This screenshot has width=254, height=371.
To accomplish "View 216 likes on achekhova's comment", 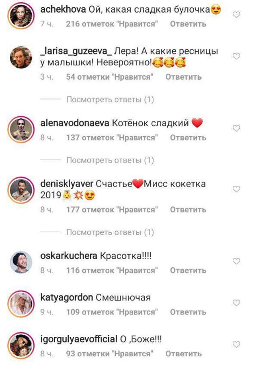I will pos(112,24).
